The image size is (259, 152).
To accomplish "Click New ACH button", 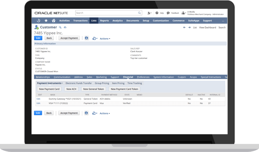I will pyautogui.click(x=71, y=89).
